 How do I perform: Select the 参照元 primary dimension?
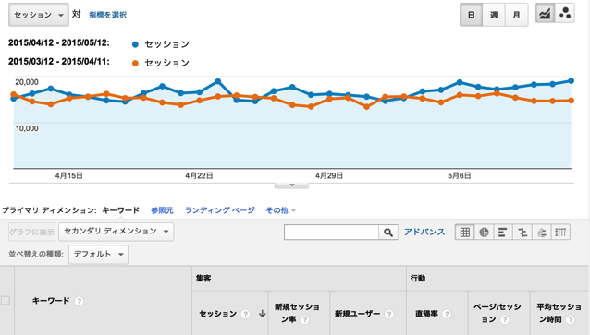point(162,210)
